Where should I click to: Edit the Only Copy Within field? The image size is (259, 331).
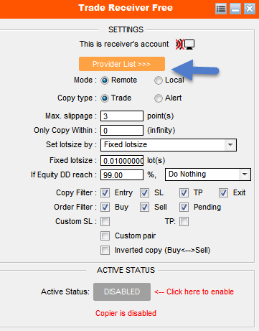[122, 131]
